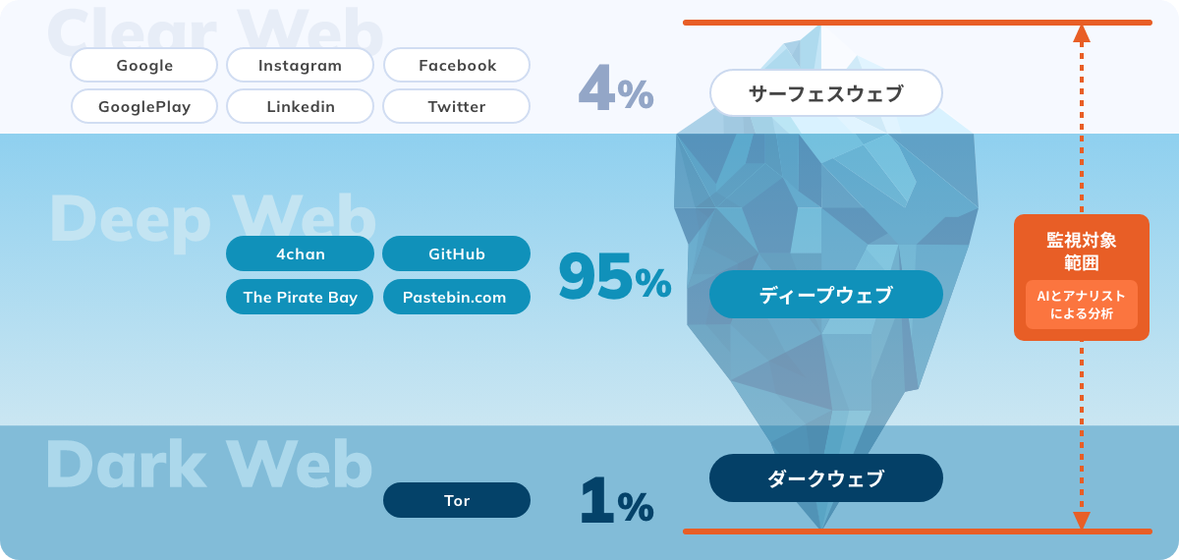Click the Facebook pill label

point(457,66)
